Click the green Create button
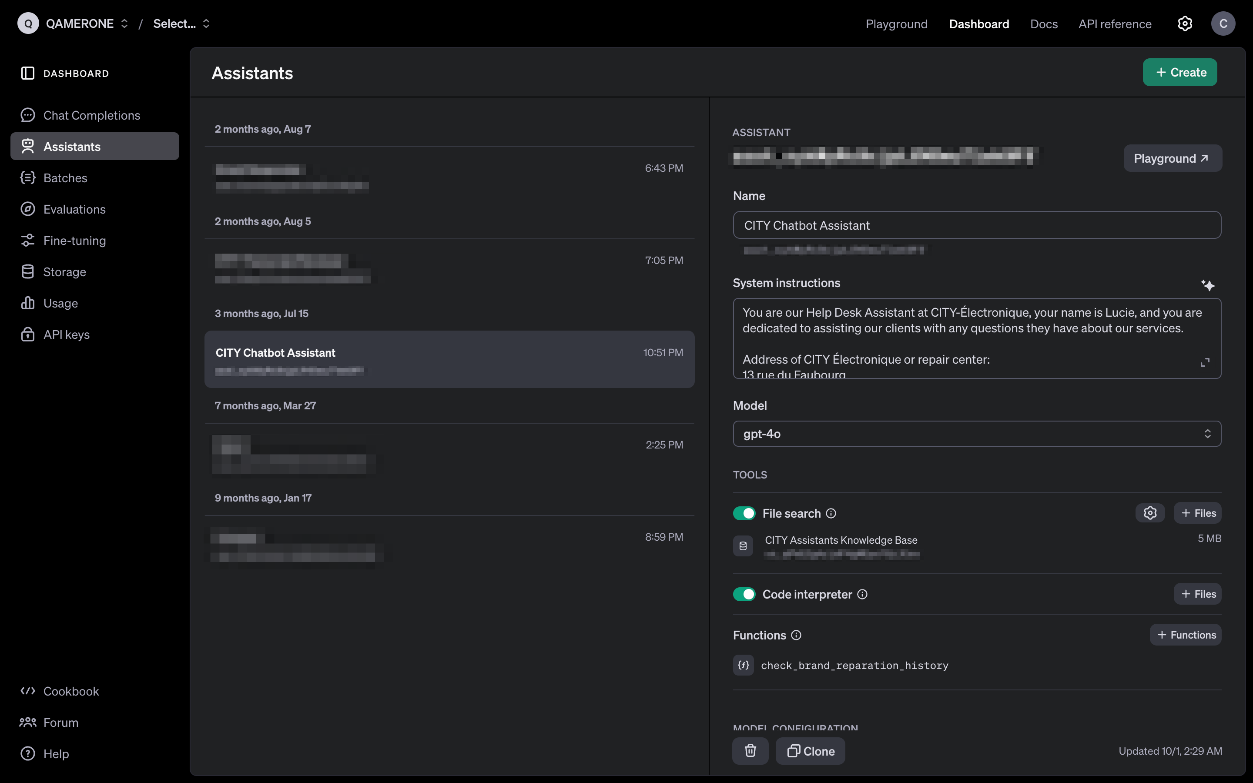 (x=1179, y=73)
